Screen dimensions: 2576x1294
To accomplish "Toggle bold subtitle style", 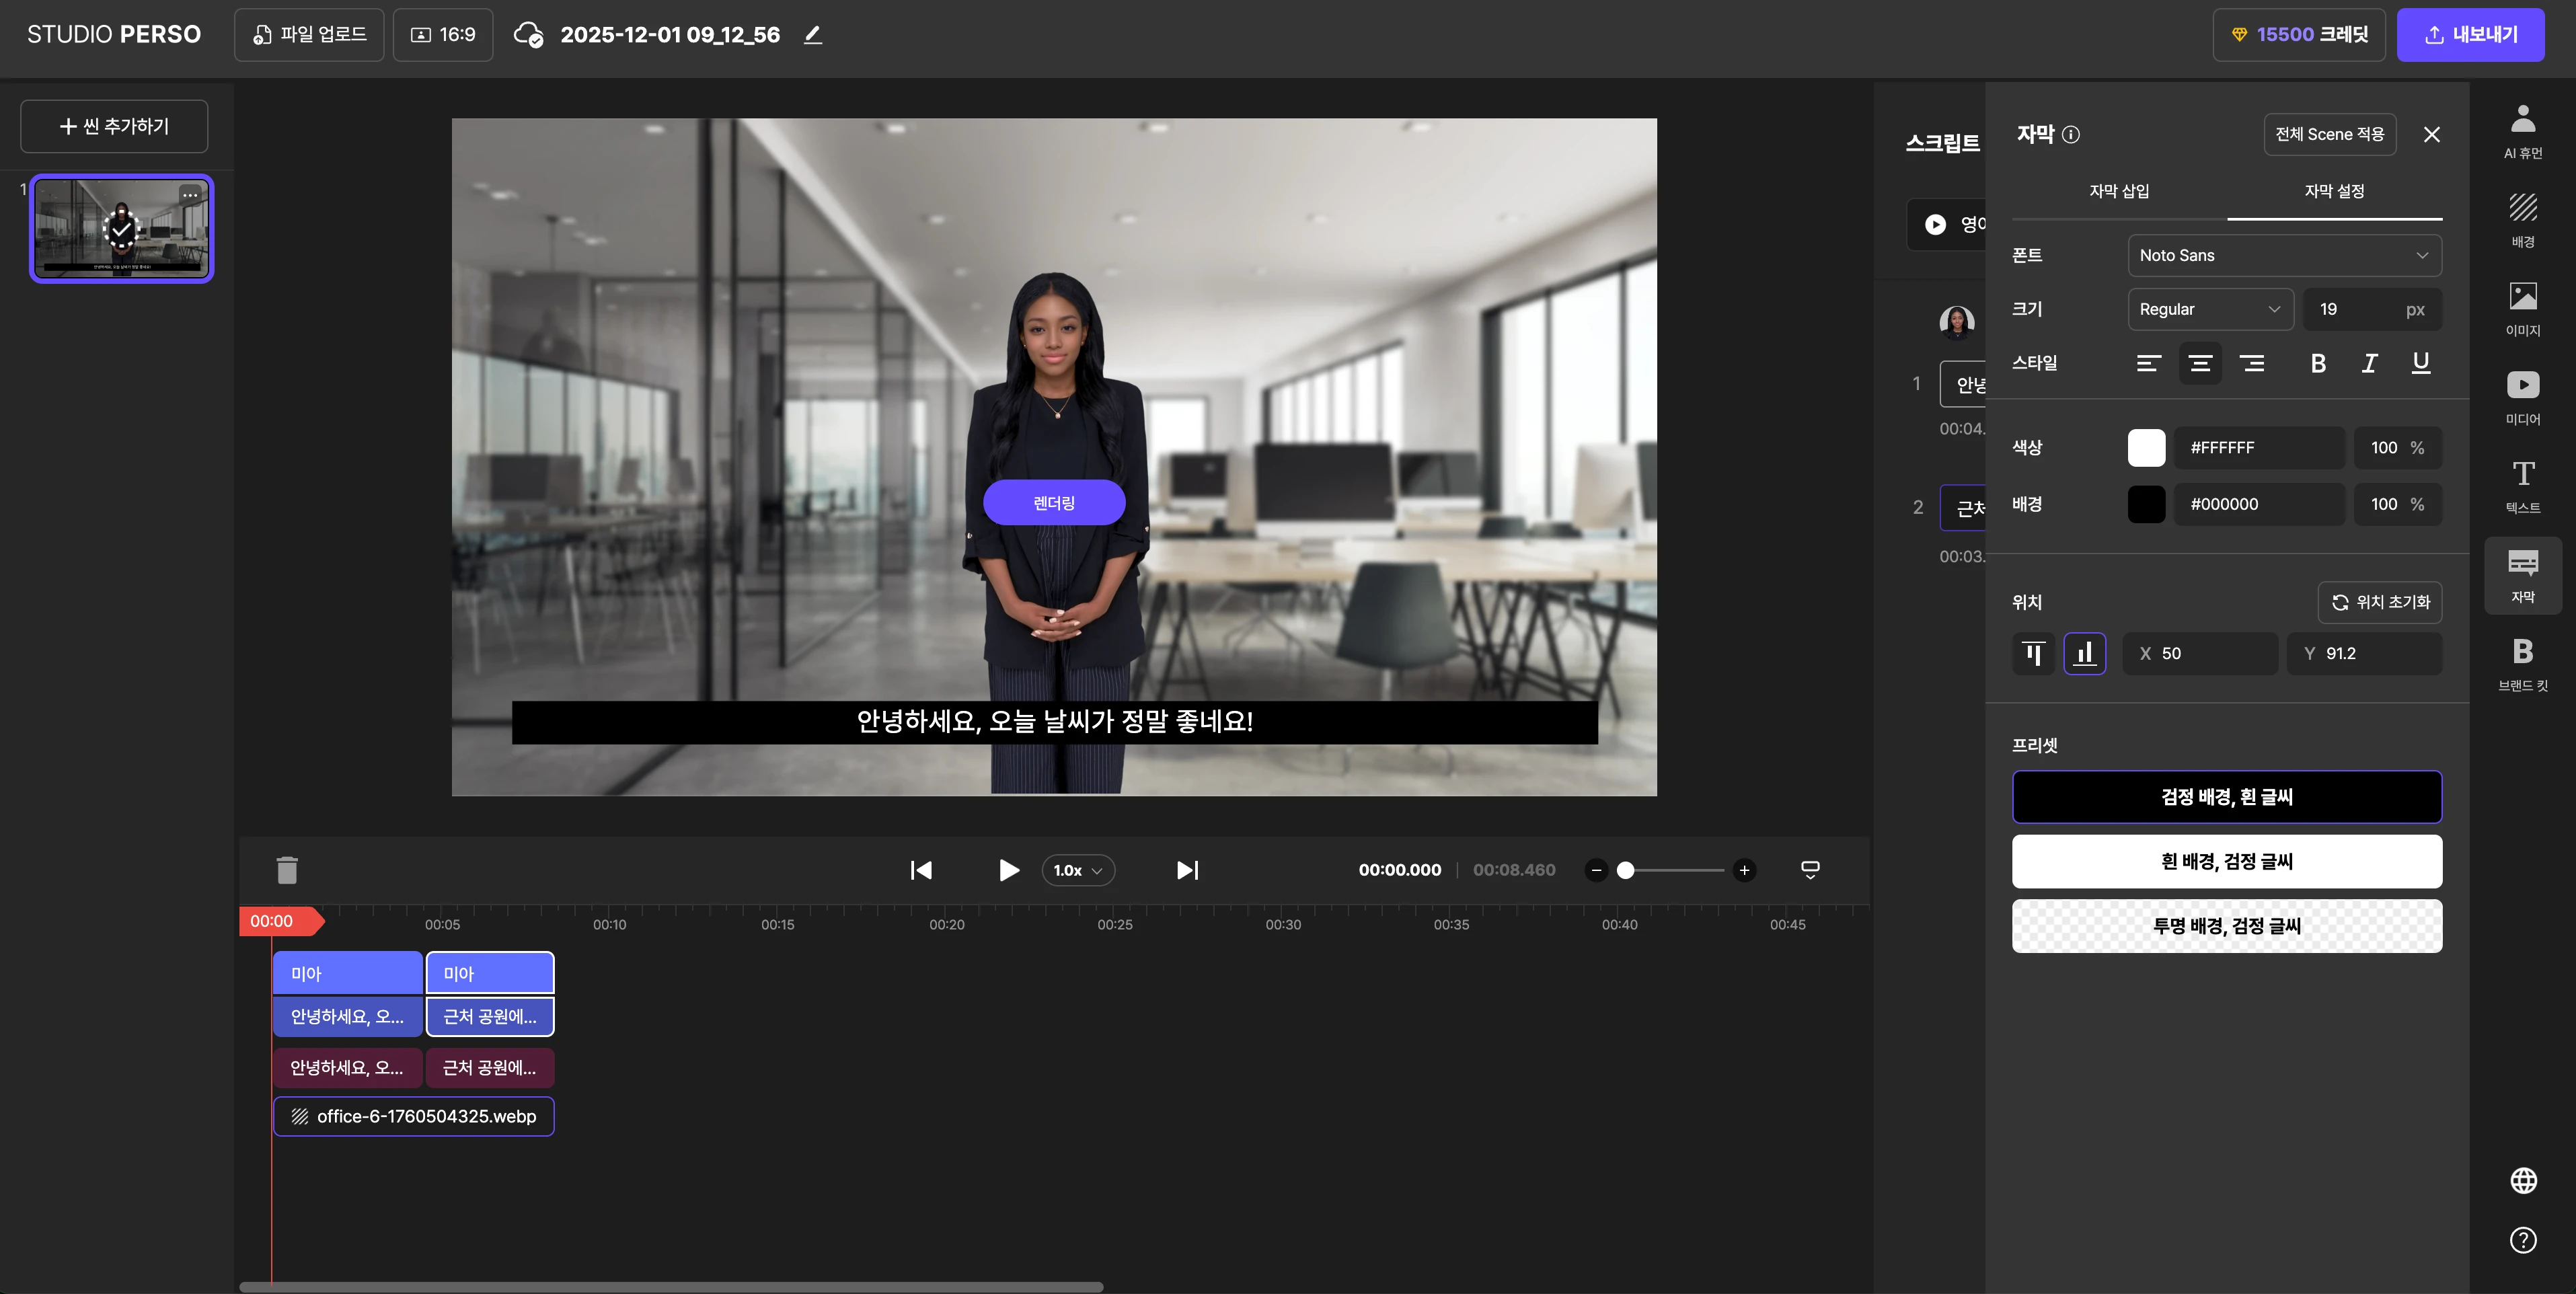I will [2318, 363].
